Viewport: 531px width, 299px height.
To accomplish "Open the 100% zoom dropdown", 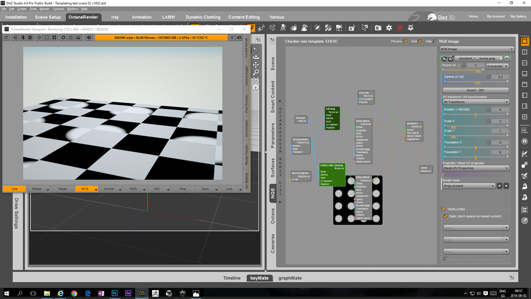I will point(135,189).
